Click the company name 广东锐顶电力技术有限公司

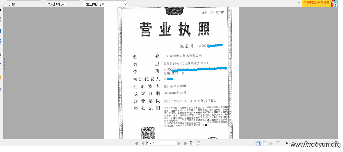tap(183, 56)
